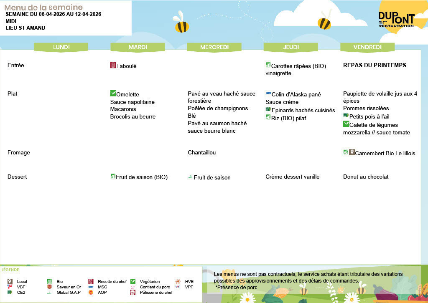Select the VENDREDI day tab
428x303 pixels.
pos(367,47)
